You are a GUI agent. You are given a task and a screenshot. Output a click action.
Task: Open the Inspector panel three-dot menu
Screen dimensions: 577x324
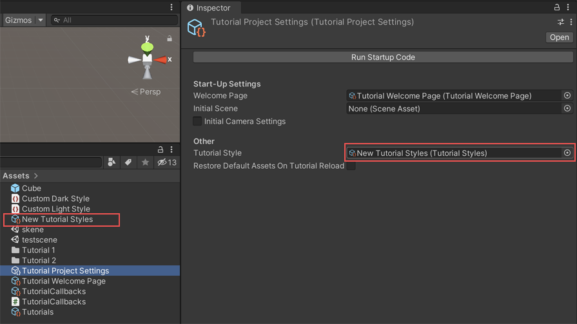(x=568, y=8)
